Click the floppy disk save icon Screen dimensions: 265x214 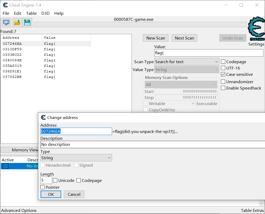click(27, 23)
